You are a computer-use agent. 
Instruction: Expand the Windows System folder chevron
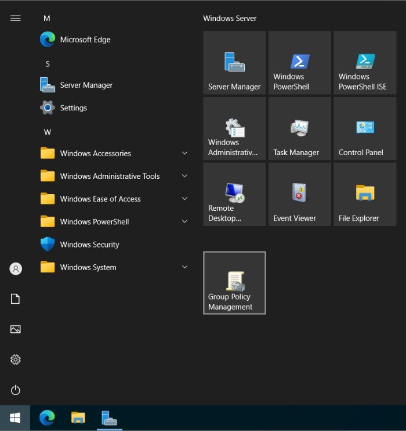point(185,267)
